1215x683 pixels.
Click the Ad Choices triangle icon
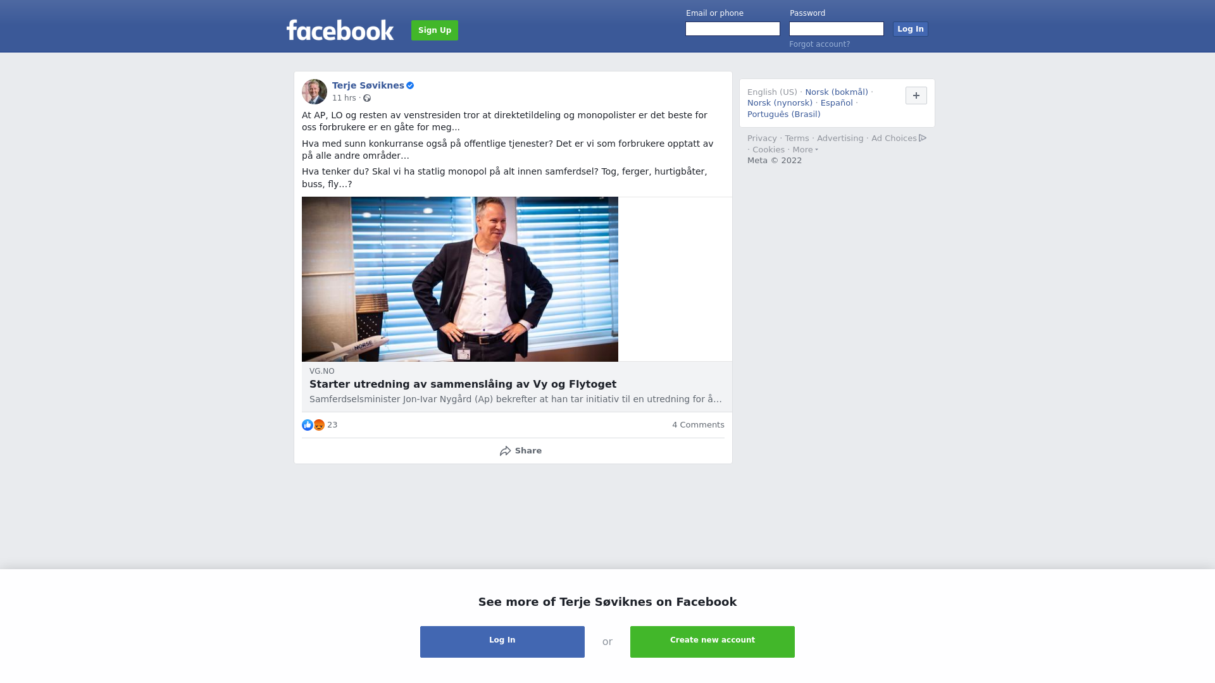tap(923, 138)
